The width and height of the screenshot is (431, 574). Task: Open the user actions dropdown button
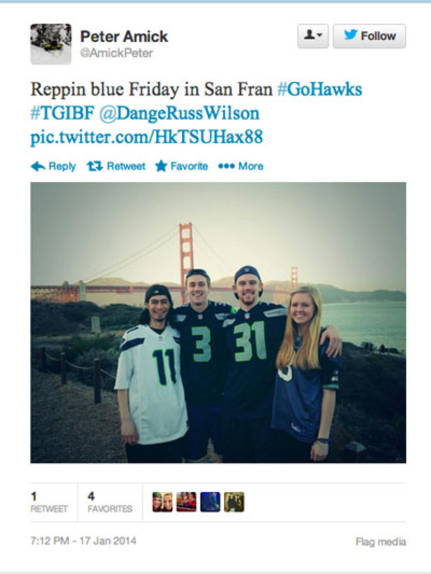[313, 36]
